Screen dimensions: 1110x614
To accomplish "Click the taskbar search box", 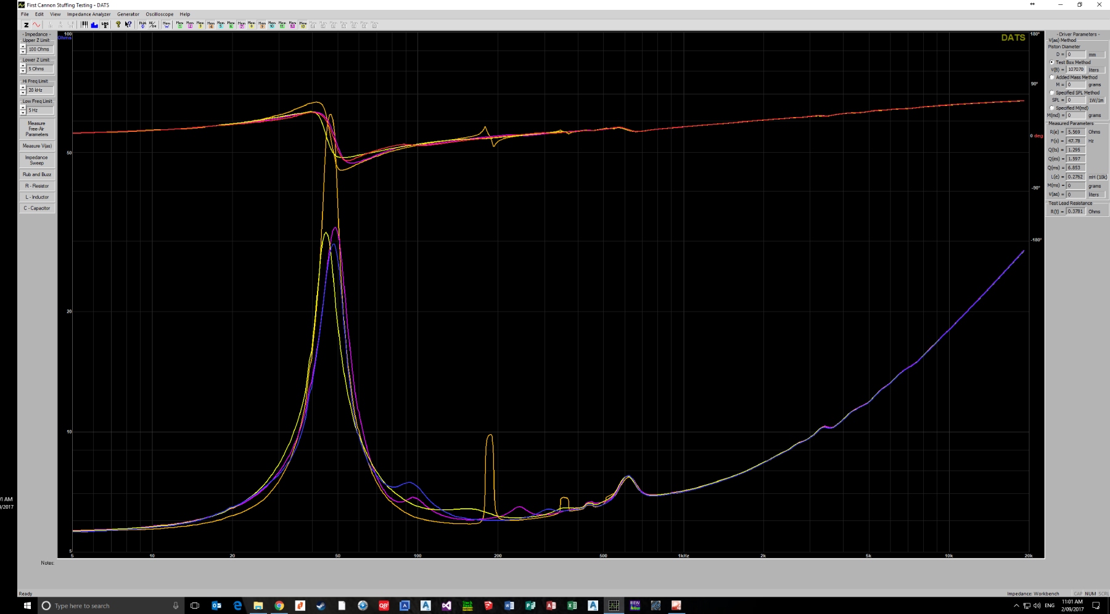I will [111, 605].
